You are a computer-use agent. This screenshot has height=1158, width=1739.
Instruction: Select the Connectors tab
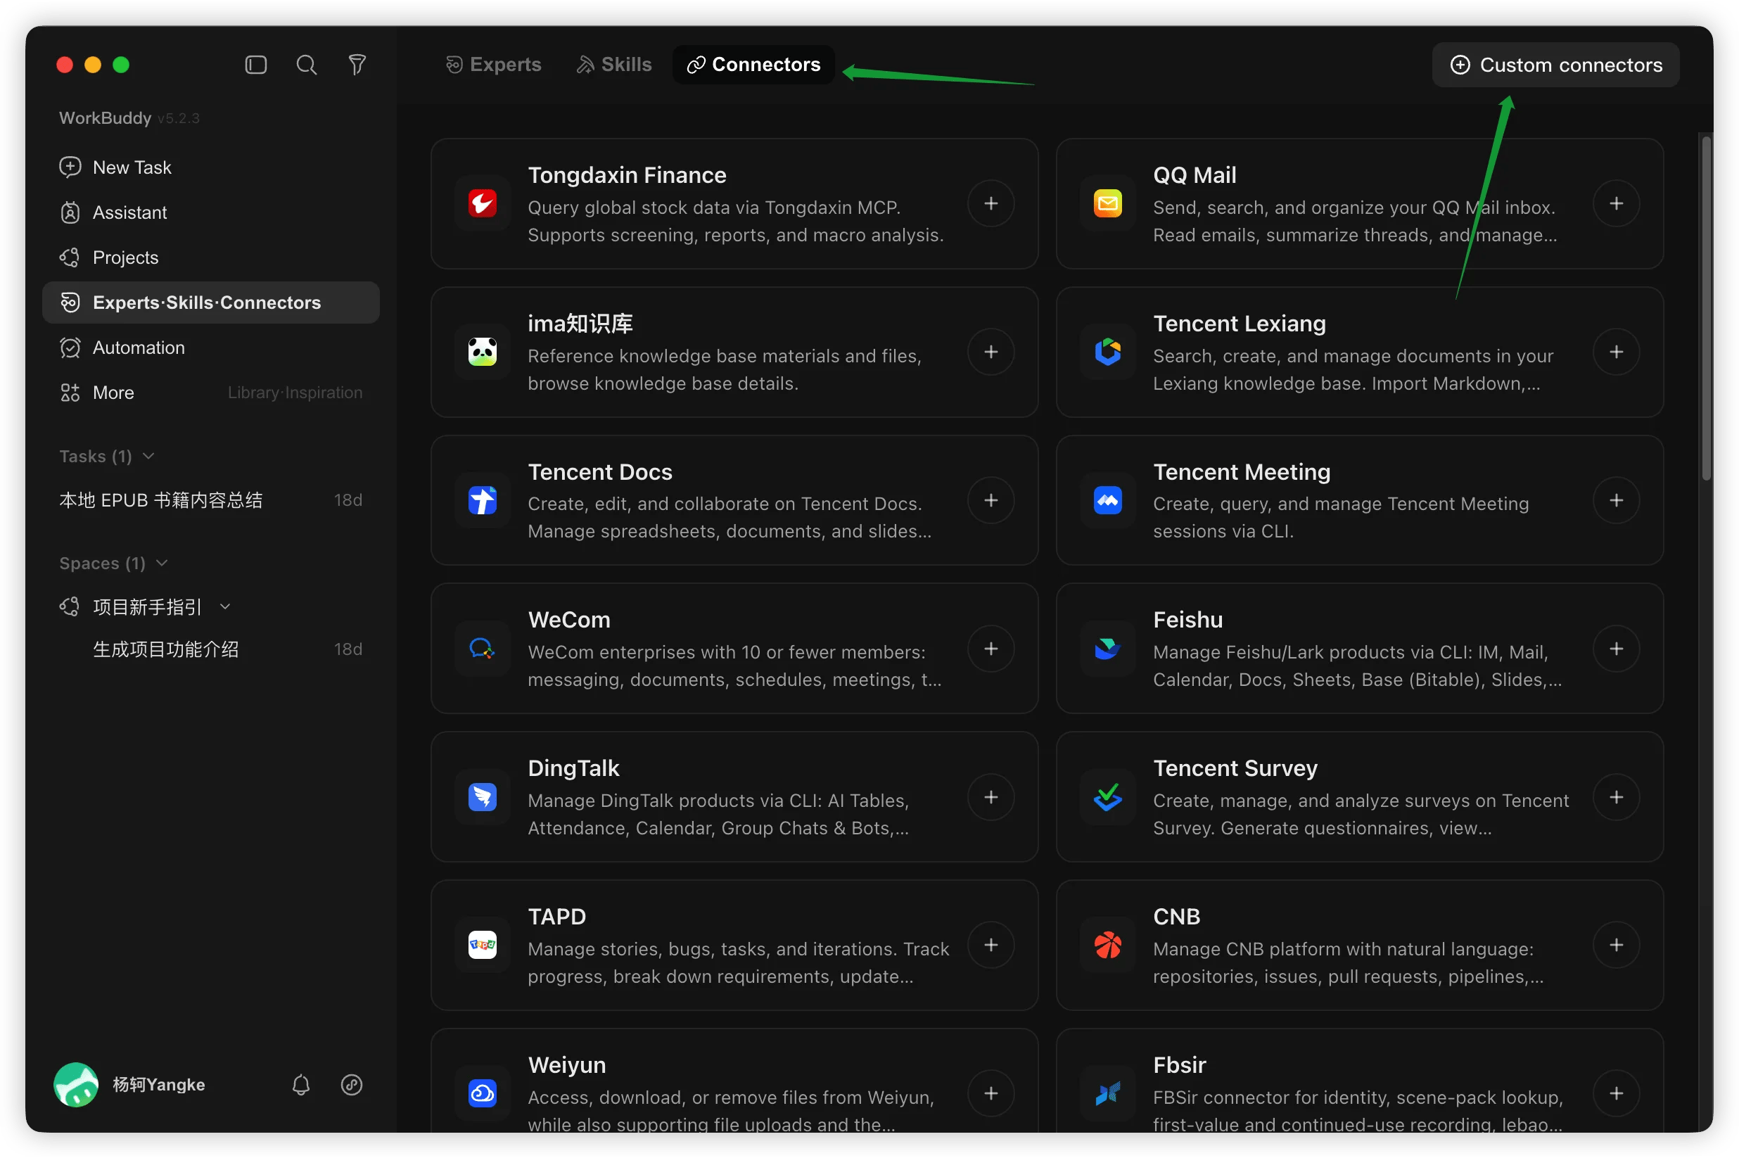pos(753,65)
